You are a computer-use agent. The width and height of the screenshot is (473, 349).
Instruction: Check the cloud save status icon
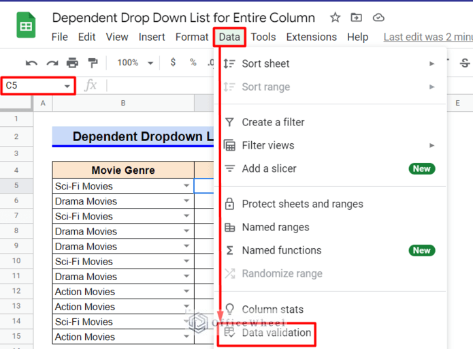click(378, 18)
